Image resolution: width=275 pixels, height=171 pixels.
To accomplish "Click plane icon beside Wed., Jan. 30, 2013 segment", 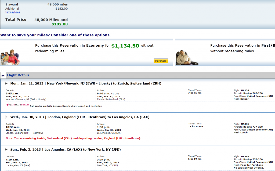I will coord(6,117).
